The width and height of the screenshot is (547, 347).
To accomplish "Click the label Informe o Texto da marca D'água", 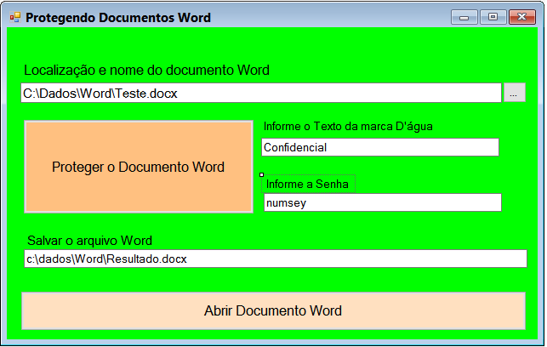I will [348, 126].
